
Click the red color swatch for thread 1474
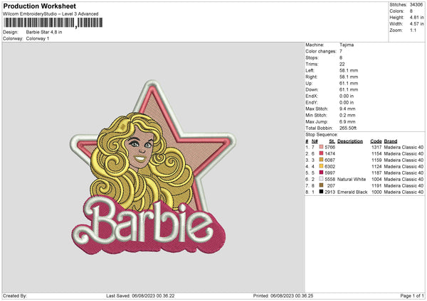(x=321, y=153)
